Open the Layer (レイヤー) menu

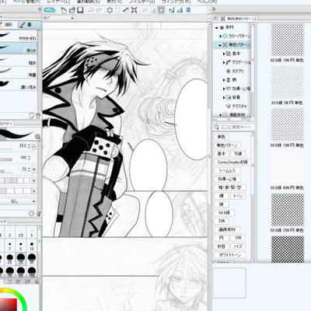pyautogui.click(x=58, y=2)
